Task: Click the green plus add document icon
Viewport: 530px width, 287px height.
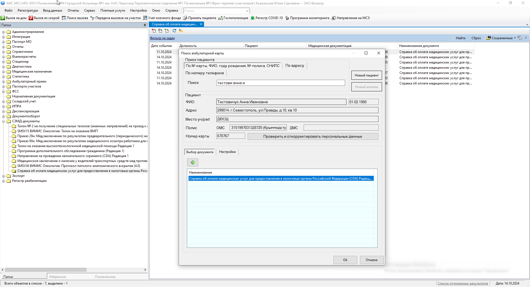Action: coord(193,162)
